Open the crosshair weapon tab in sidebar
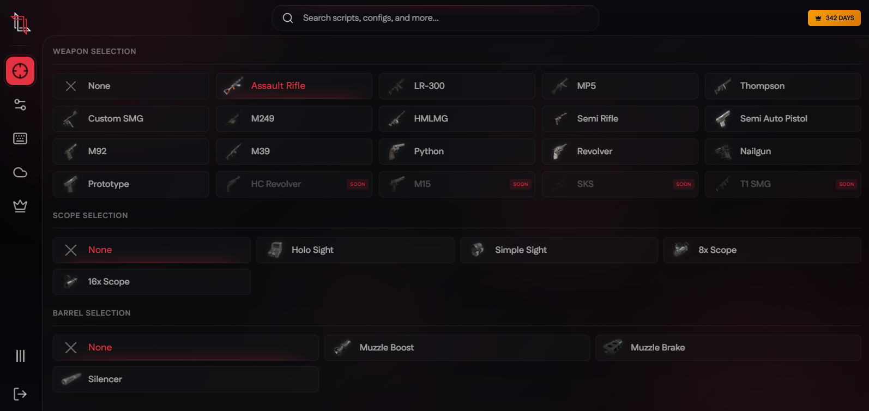Viewport: 869px width, 411px height. point(20,71)
